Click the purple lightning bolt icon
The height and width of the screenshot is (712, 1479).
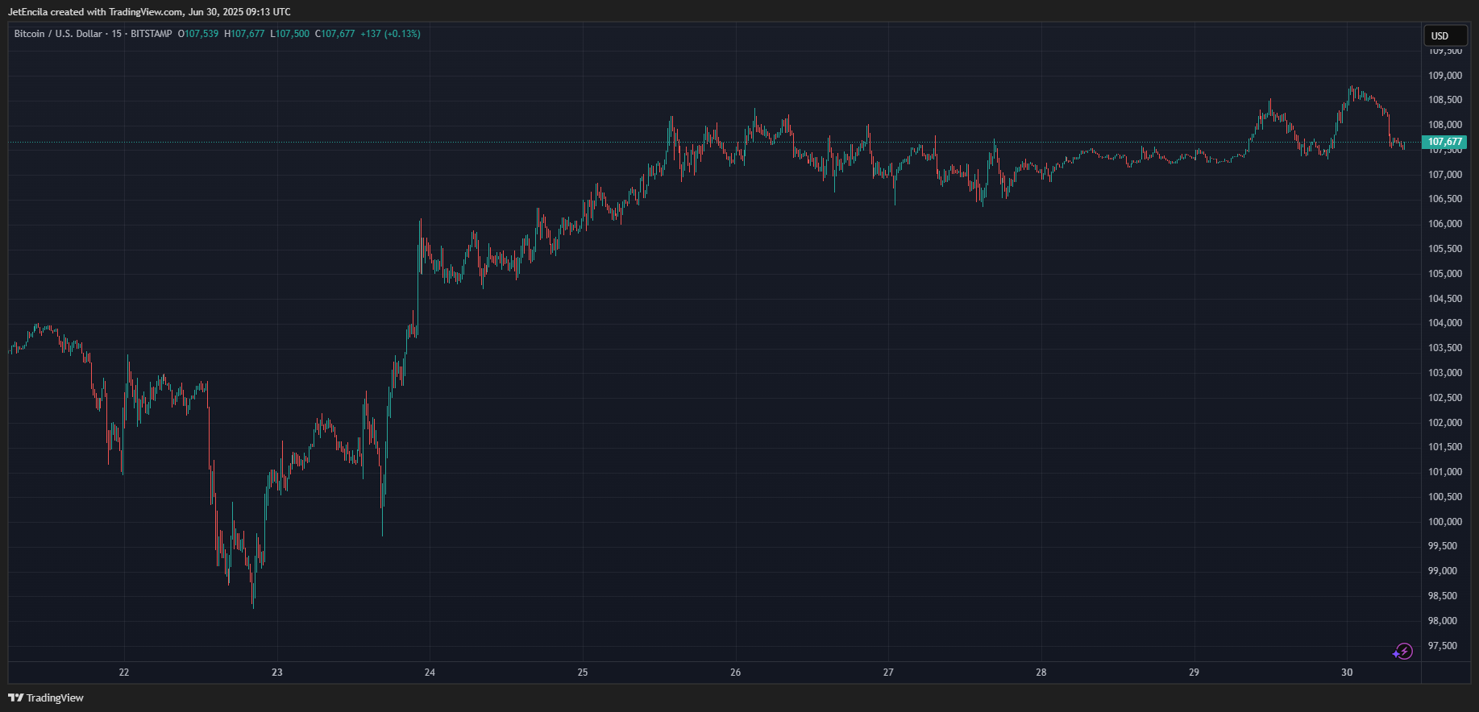(1403, 652)
